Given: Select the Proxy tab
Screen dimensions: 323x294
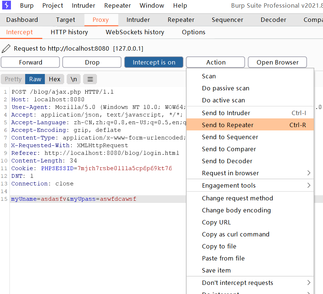Looking at the screenshot, I should [x=101, y=20].
